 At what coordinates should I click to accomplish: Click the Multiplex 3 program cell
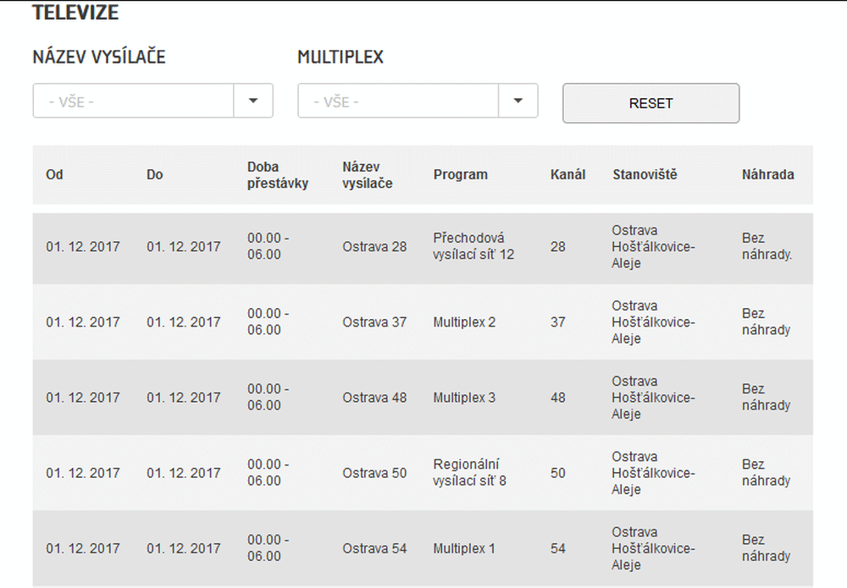tap(464, 398)
